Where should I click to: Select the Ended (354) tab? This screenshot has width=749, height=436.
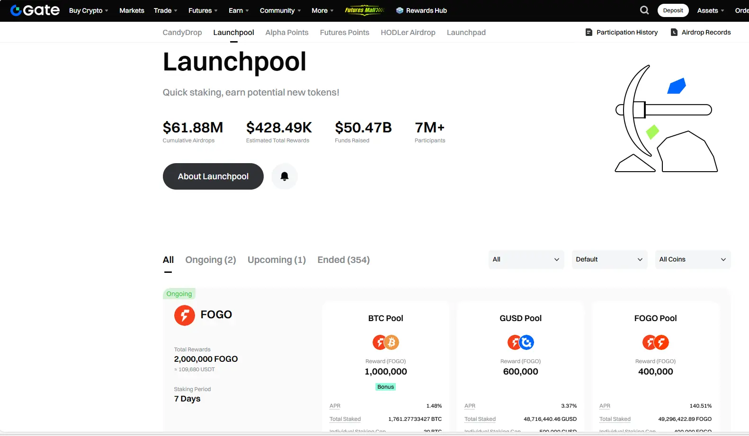(x=343, y=260)
